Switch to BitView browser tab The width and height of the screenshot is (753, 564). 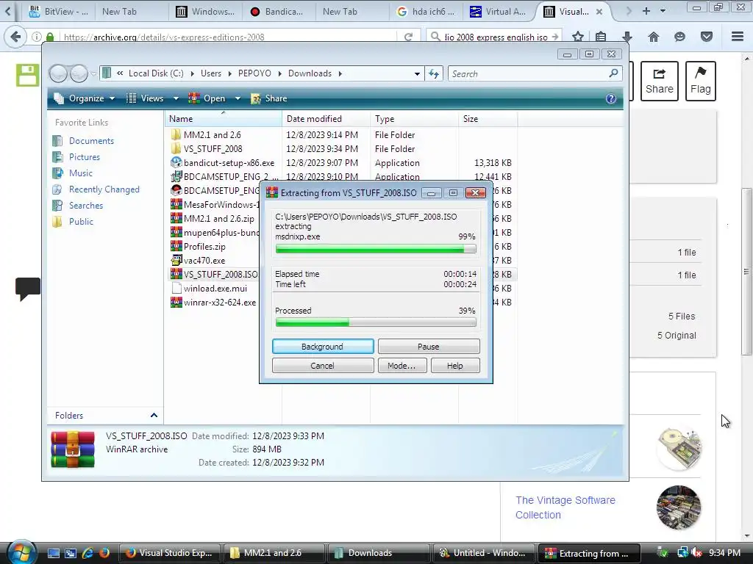58,12
